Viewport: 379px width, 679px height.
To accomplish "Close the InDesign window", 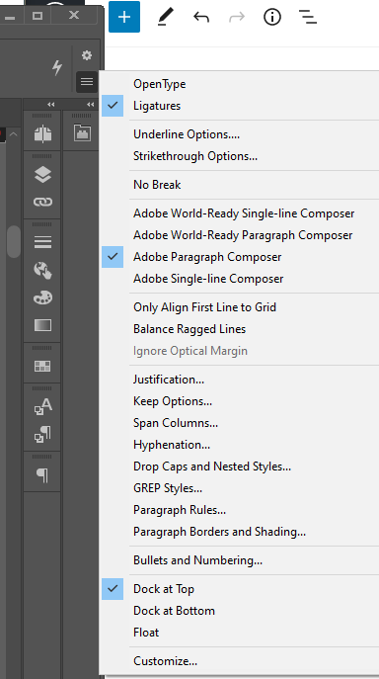I will pyautogui.click(x=74, y=15).
